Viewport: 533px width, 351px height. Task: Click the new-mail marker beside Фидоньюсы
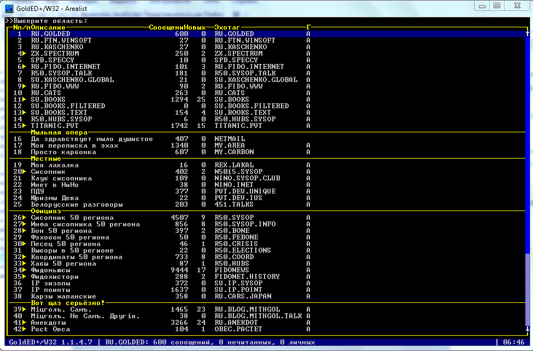click(x=24, y=270)
